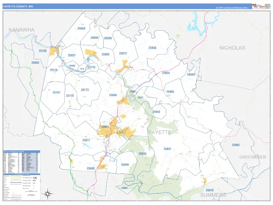Select ZIP code 25085

105,54
